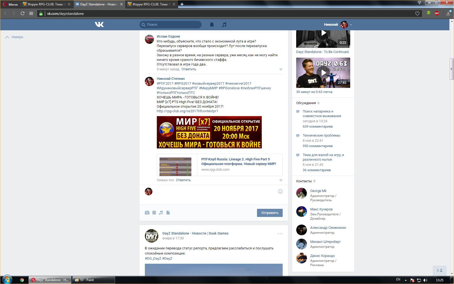
Task: Open emoji smiley picker
Action: [280, 191]
